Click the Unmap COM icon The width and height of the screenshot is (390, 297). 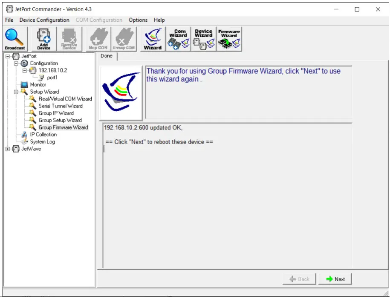point(123,38)
